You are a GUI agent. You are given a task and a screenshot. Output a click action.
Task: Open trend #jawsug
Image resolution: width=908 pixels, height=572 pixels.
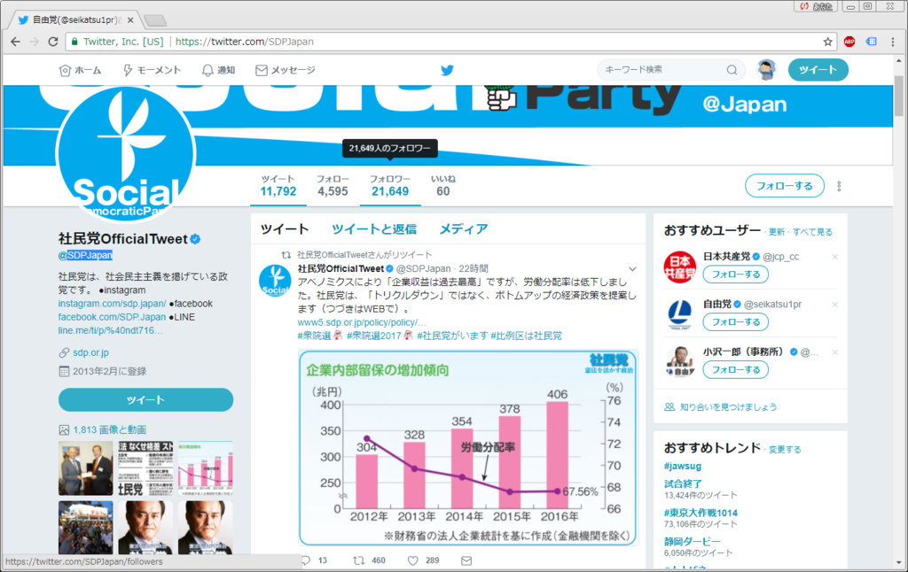tap(682, 466)
